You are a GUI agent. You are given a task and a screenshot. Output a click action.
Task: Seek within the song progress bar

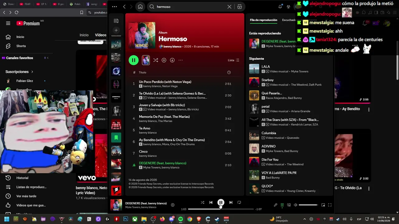pos(221,209)
